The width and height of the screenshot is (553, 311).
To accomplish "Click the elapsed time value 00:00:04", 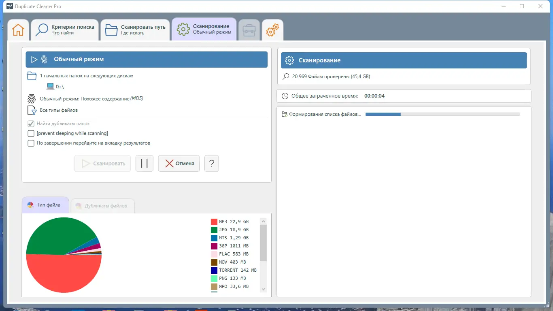I will tap(374, 96).
